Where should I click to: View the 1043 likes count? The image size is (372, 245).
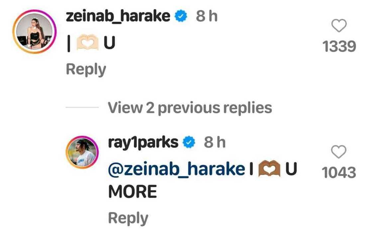(x=339, y=173)
